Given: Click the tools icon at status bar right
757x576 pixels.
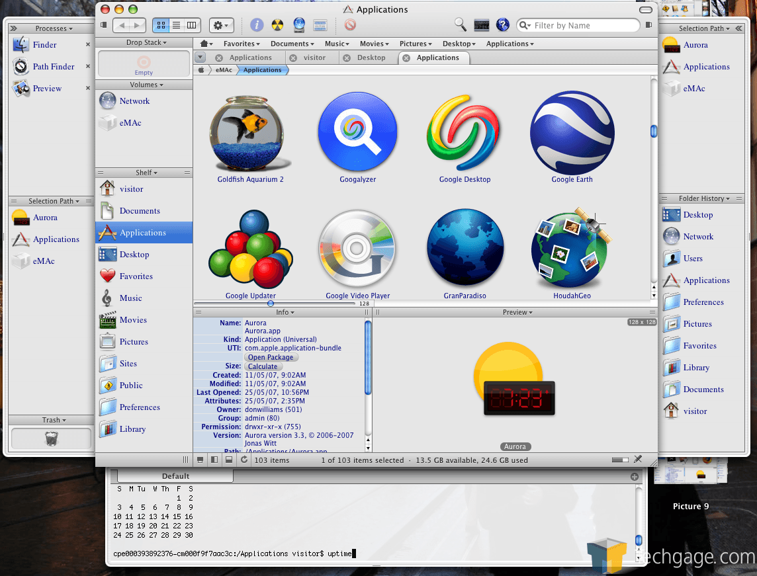Looking at the screenshot, I should click(638, 459).
